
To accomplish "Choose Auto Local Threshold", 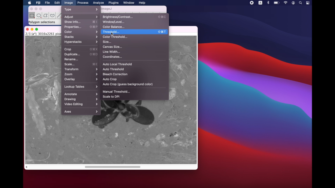I will click(134, 64).
